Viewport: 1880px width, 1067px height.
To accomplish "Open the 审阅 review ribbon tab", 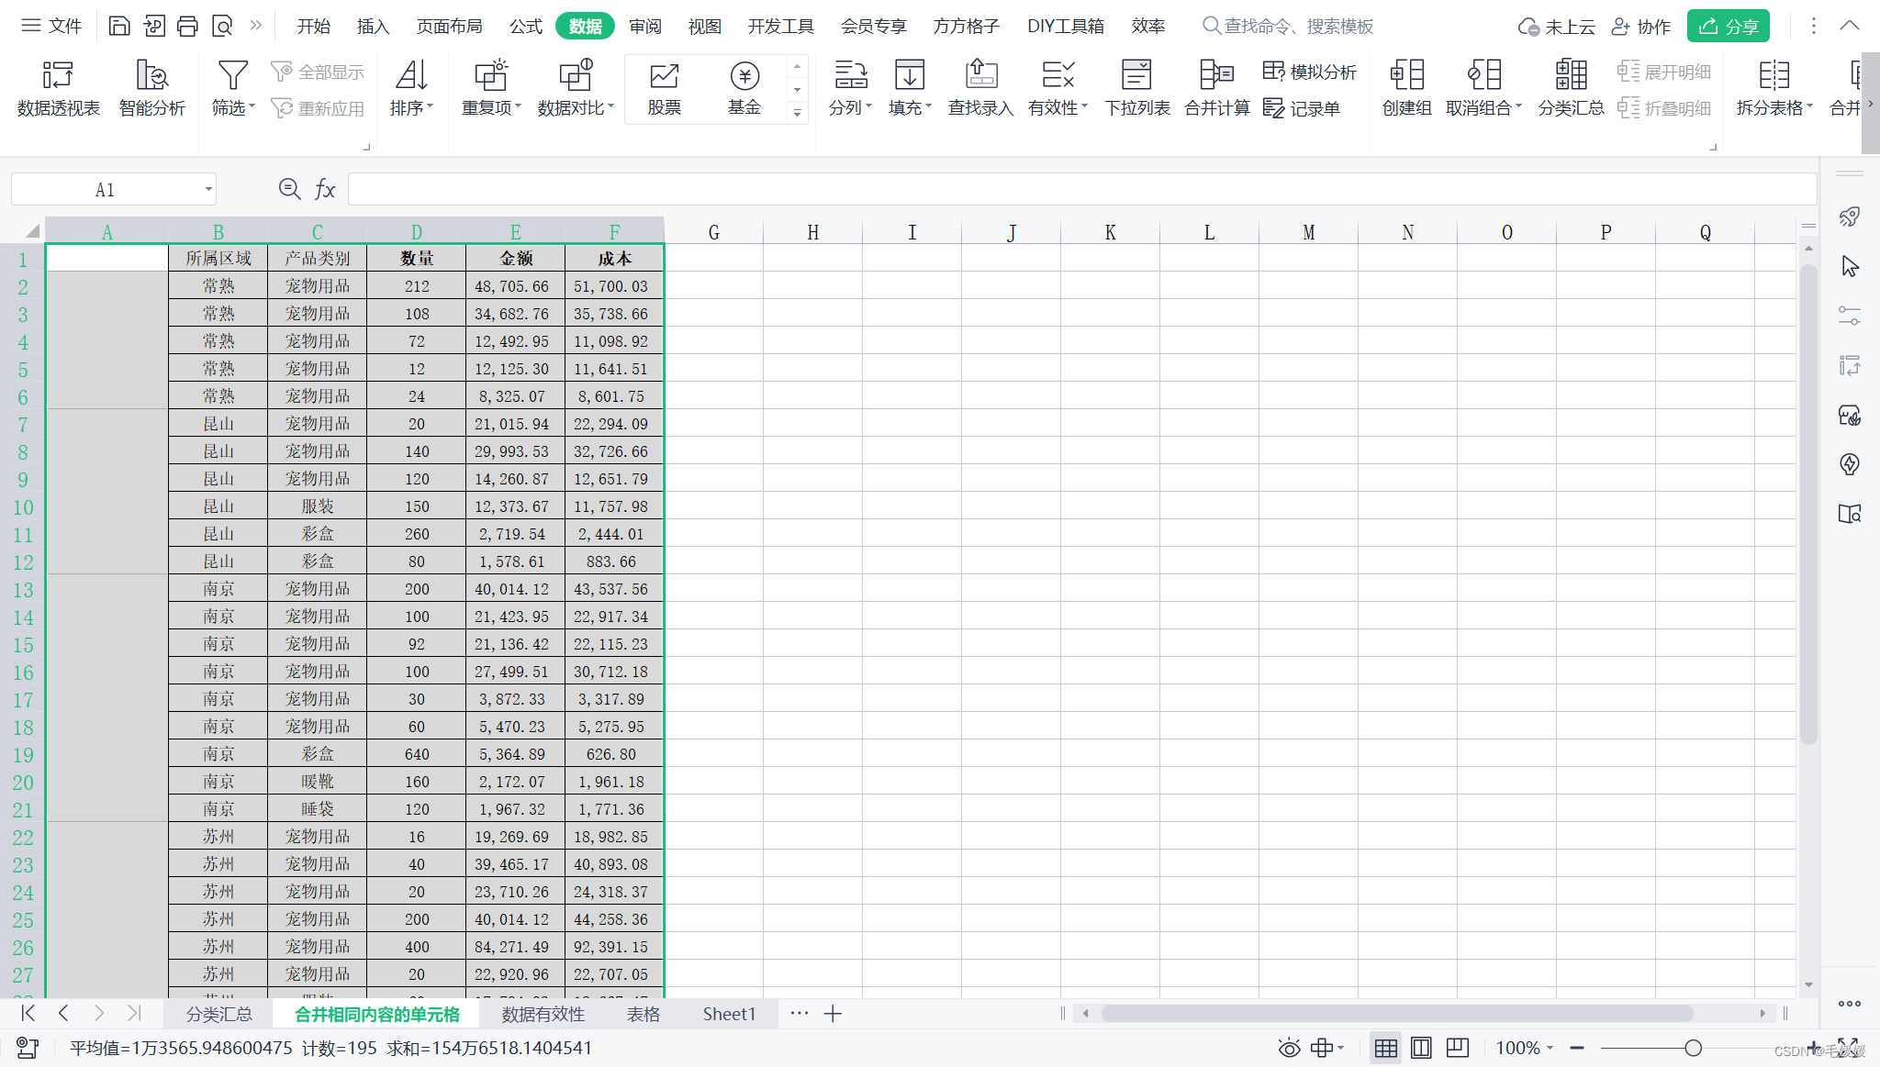I will pos(645,26).
